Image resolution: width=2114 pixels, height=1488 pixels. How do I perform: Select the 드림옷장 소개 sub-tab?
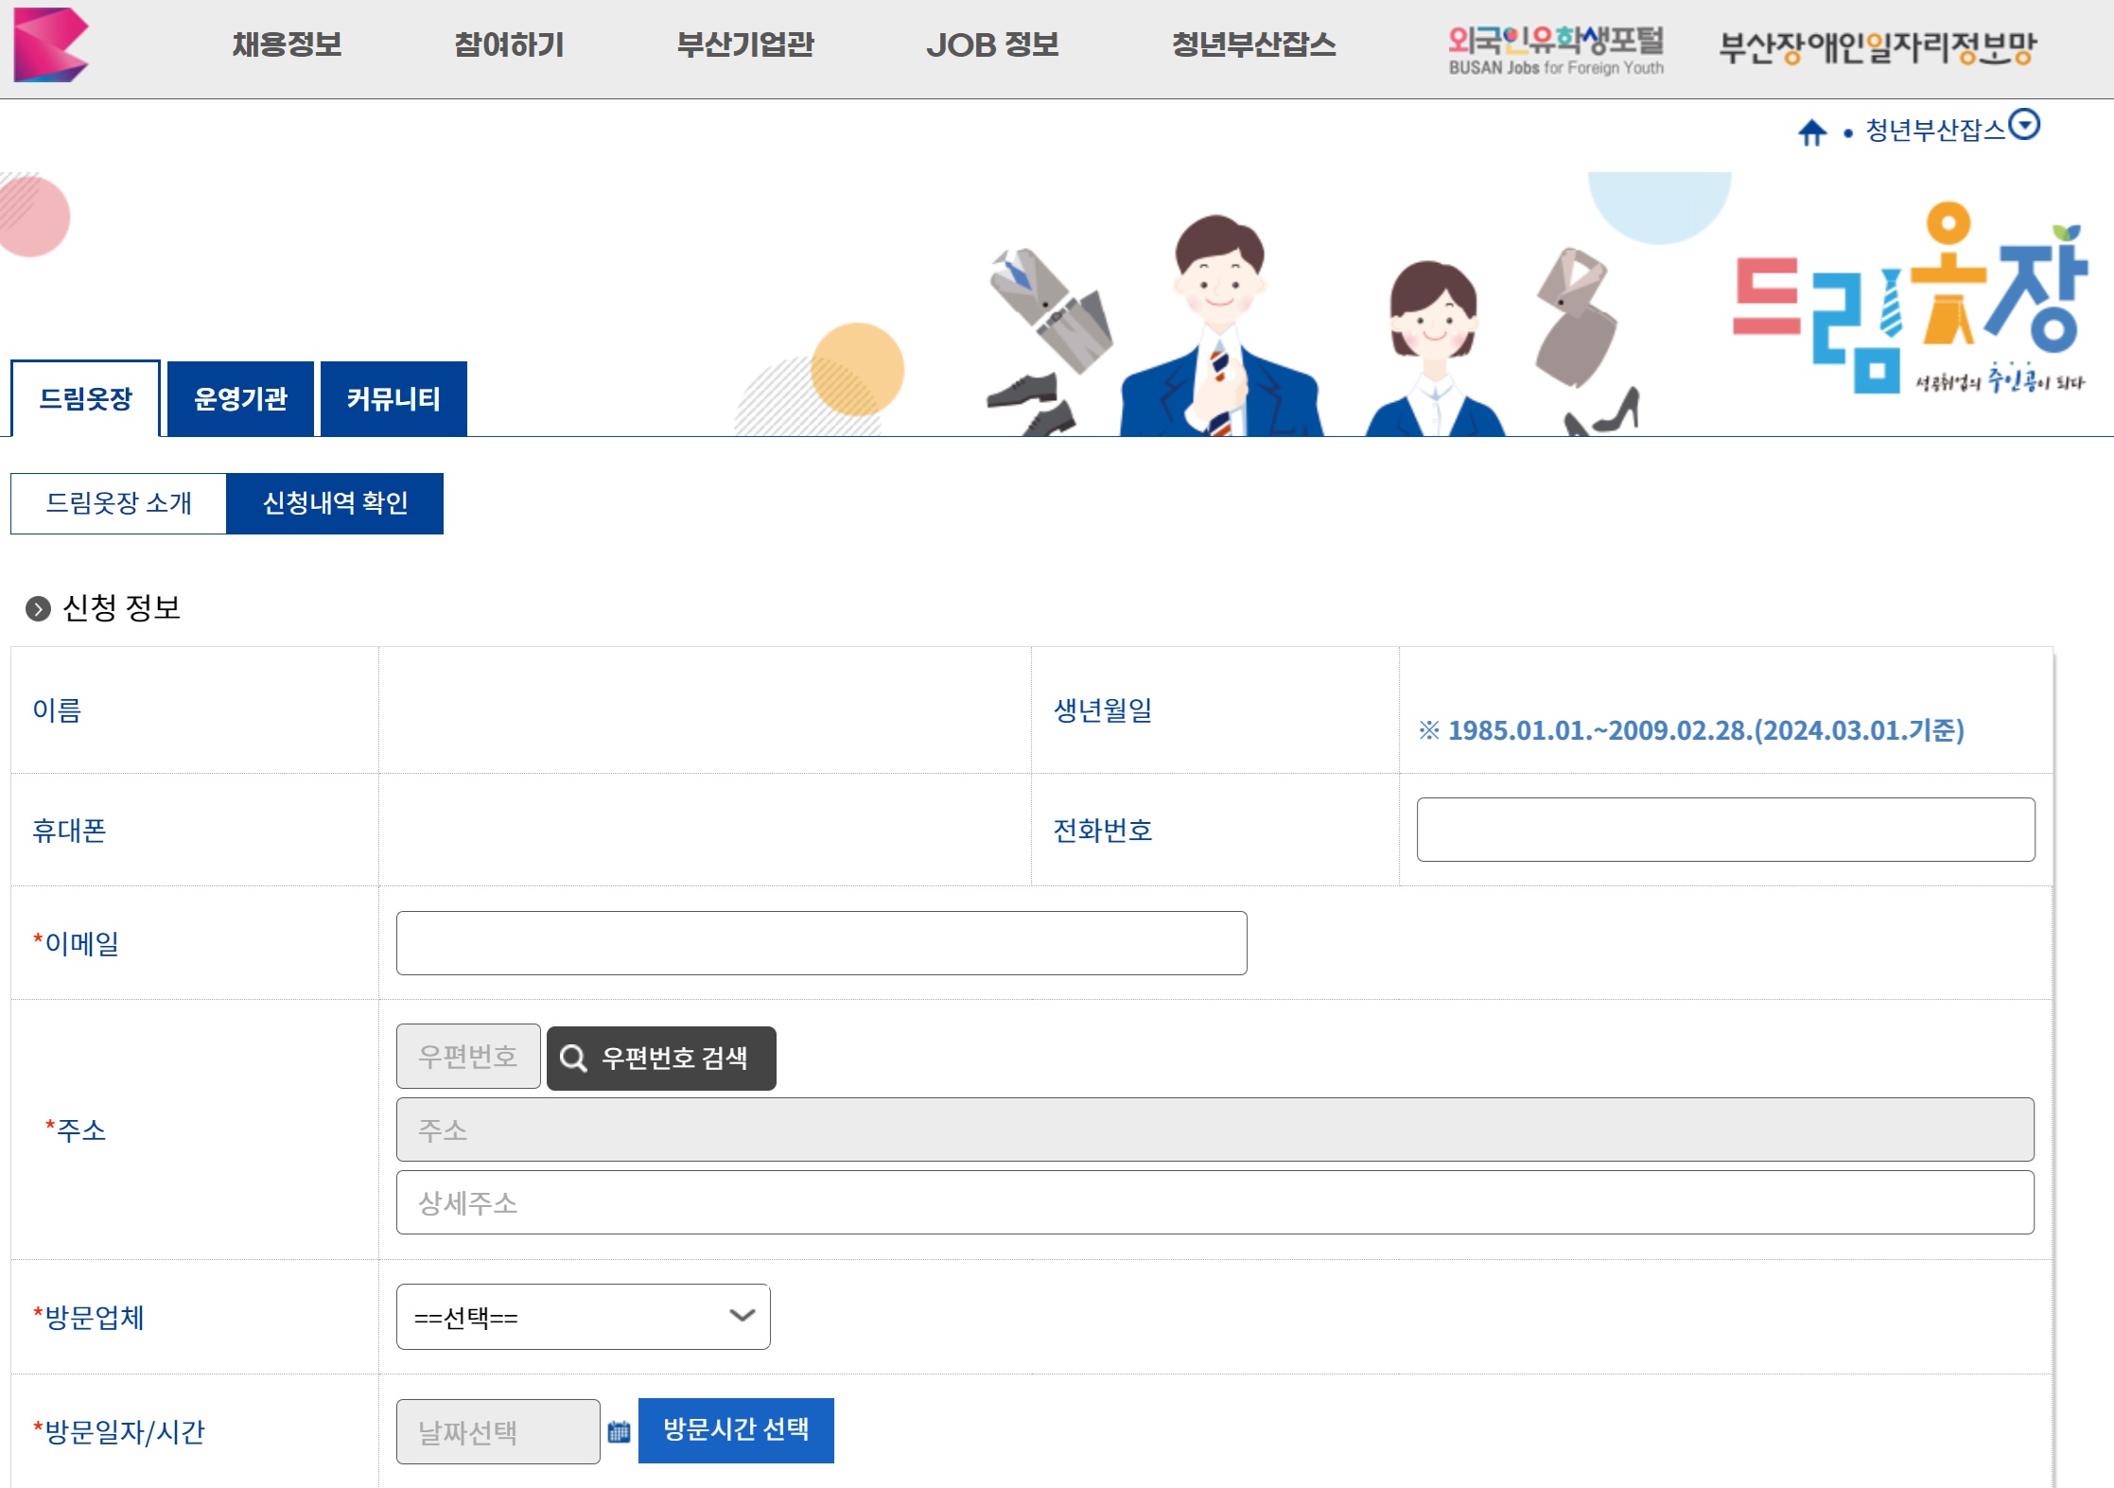[x=119, y=503]
